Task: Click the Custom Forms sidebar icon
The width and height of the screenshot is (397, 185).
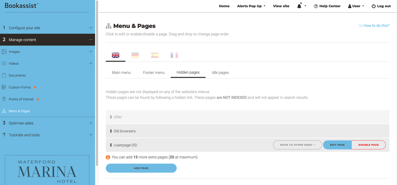Action: (4, 87)
